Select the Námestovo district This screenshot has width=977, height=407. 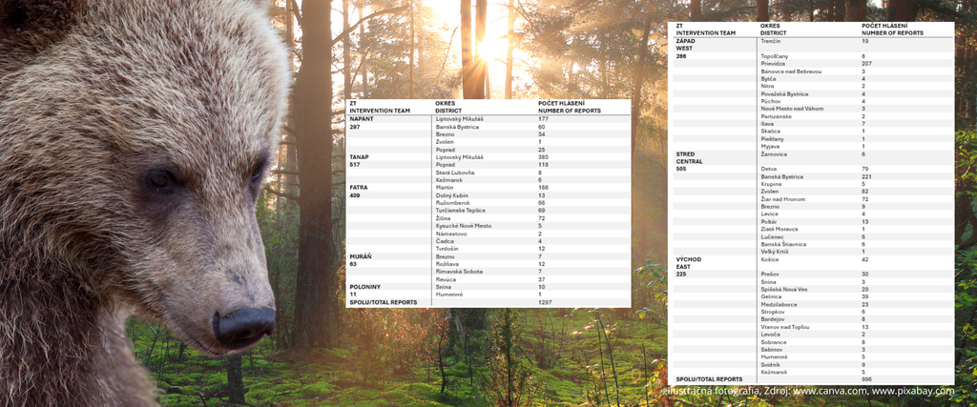click(x=450, y=234)
